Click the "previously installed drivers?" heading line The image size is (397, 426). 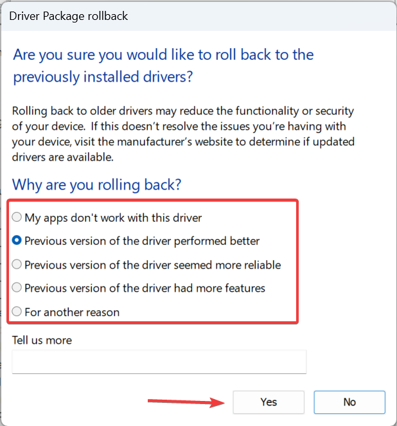click(x=103, y=77)
